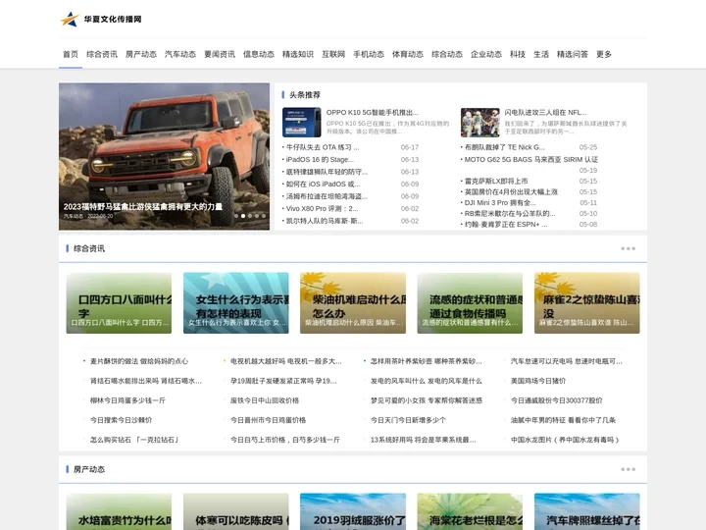Open the 房产动态 section heading
This screenshot has height=530, width=706.
pyautogui.click(x=89, y=469)
